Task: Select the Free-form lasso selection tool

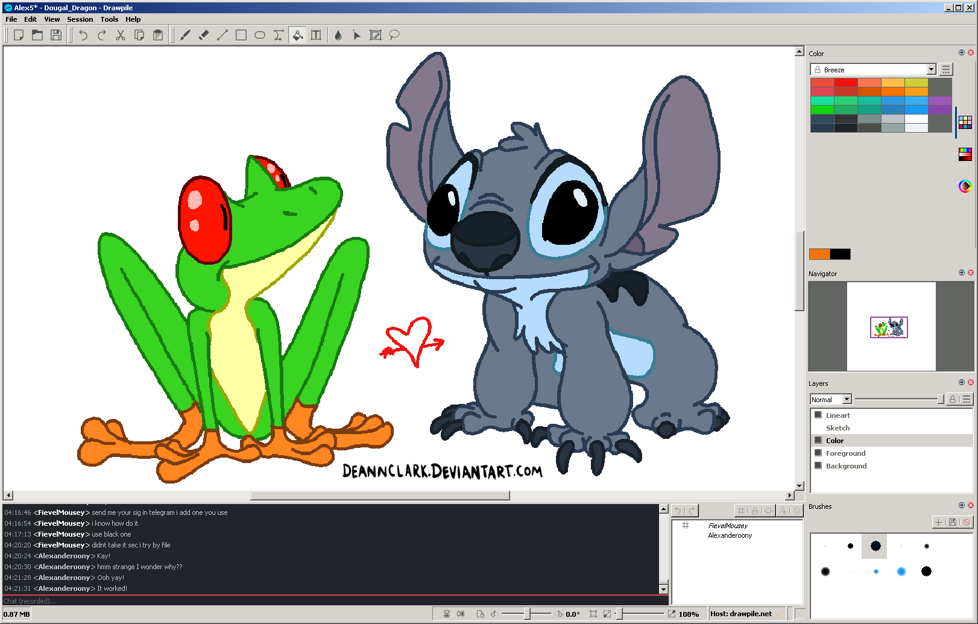Action: pos(394,35)
